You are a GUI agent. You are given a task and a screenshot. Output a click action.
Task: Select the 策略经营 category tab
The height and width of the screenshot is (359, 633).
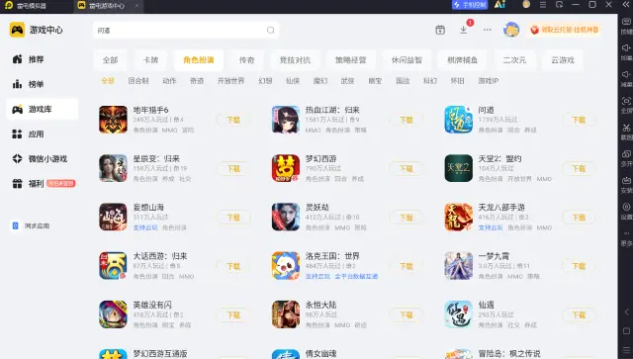point(351,60)
